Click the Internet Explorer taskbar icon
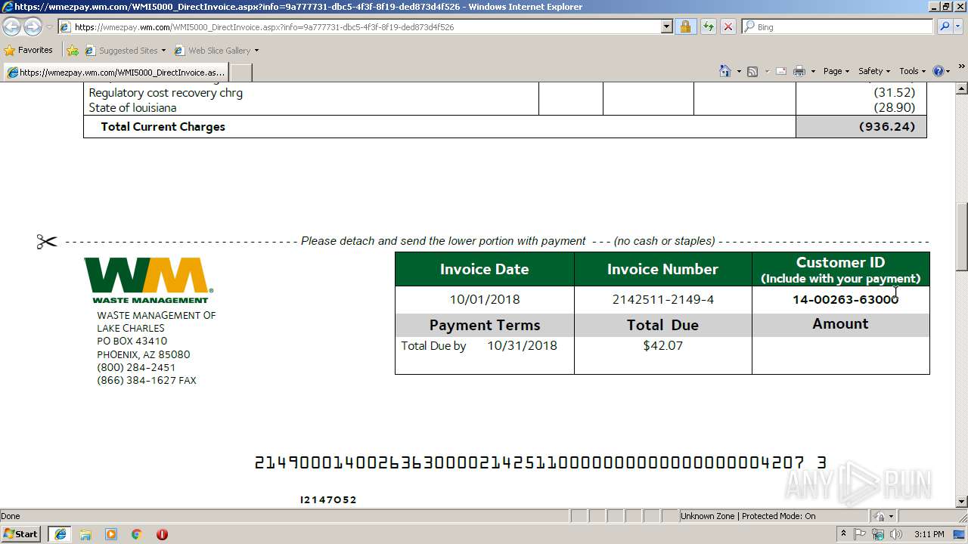 pyautogui.click(x=60, y=534)
